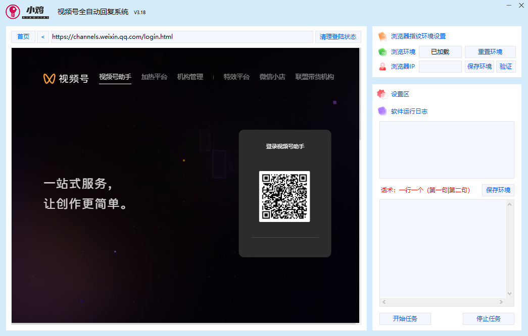
Task: Click the red 浏览器IP user icon
Action: click(382, 67)
